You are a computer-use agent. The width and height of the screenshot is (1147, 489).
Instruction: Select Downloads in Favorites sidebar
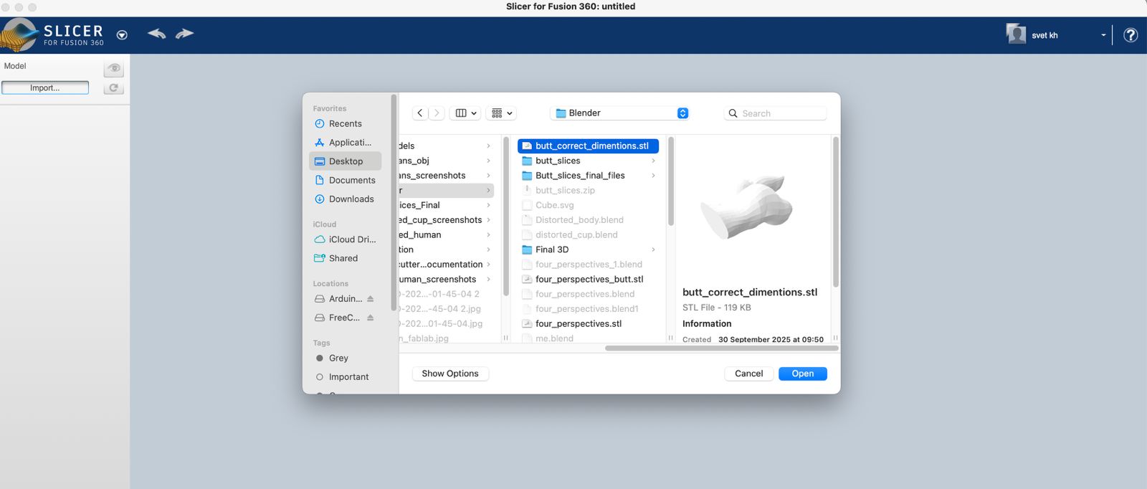(351, 199)
